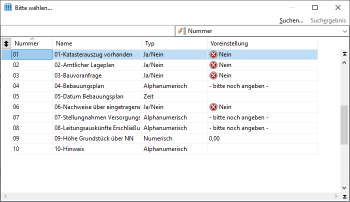Screen dimensions: 350x202
Task: Click value 0,00 in row 09
Action: 214,138
